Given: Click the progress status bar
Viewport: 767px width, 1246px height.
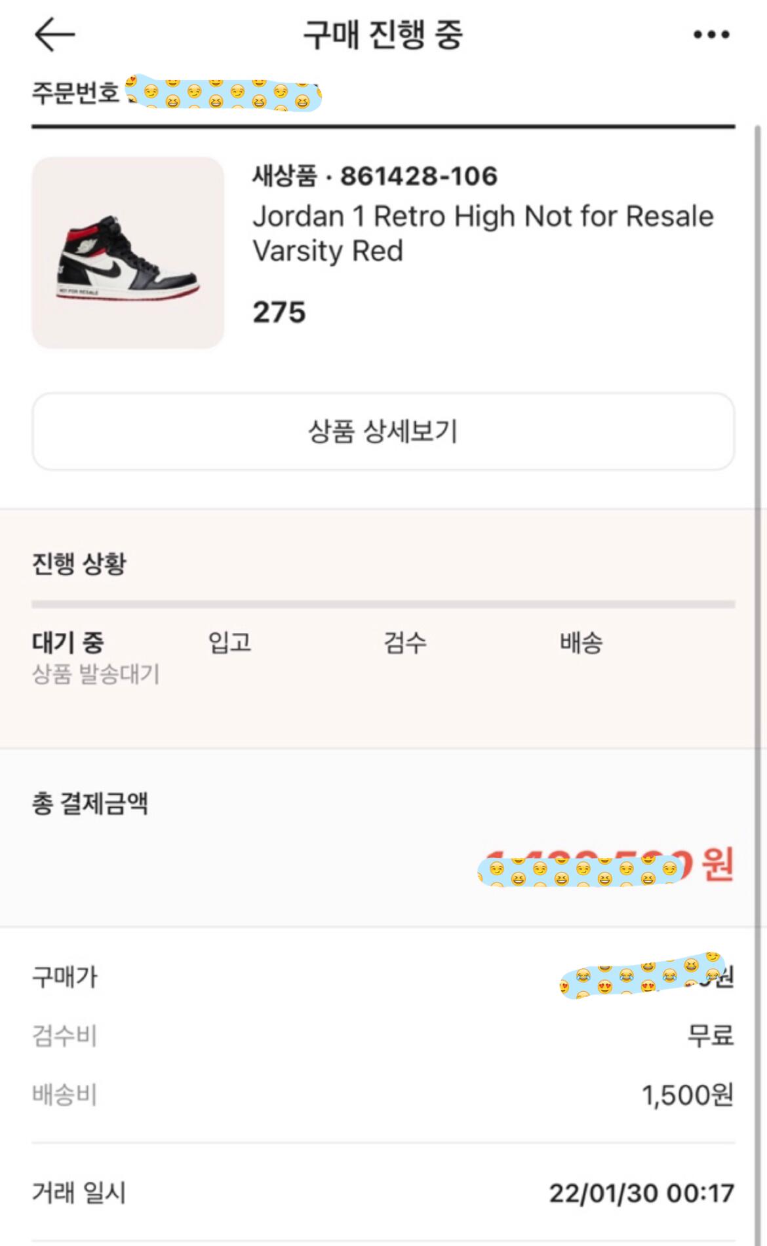Looking at the screenshot, I should [x=383, y=604].
